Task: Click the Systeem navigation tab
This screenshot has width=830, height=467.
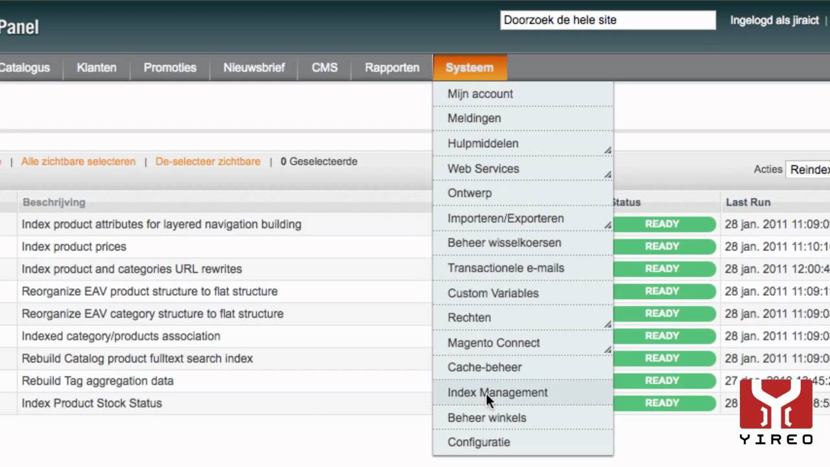Action: coord(469,67)
